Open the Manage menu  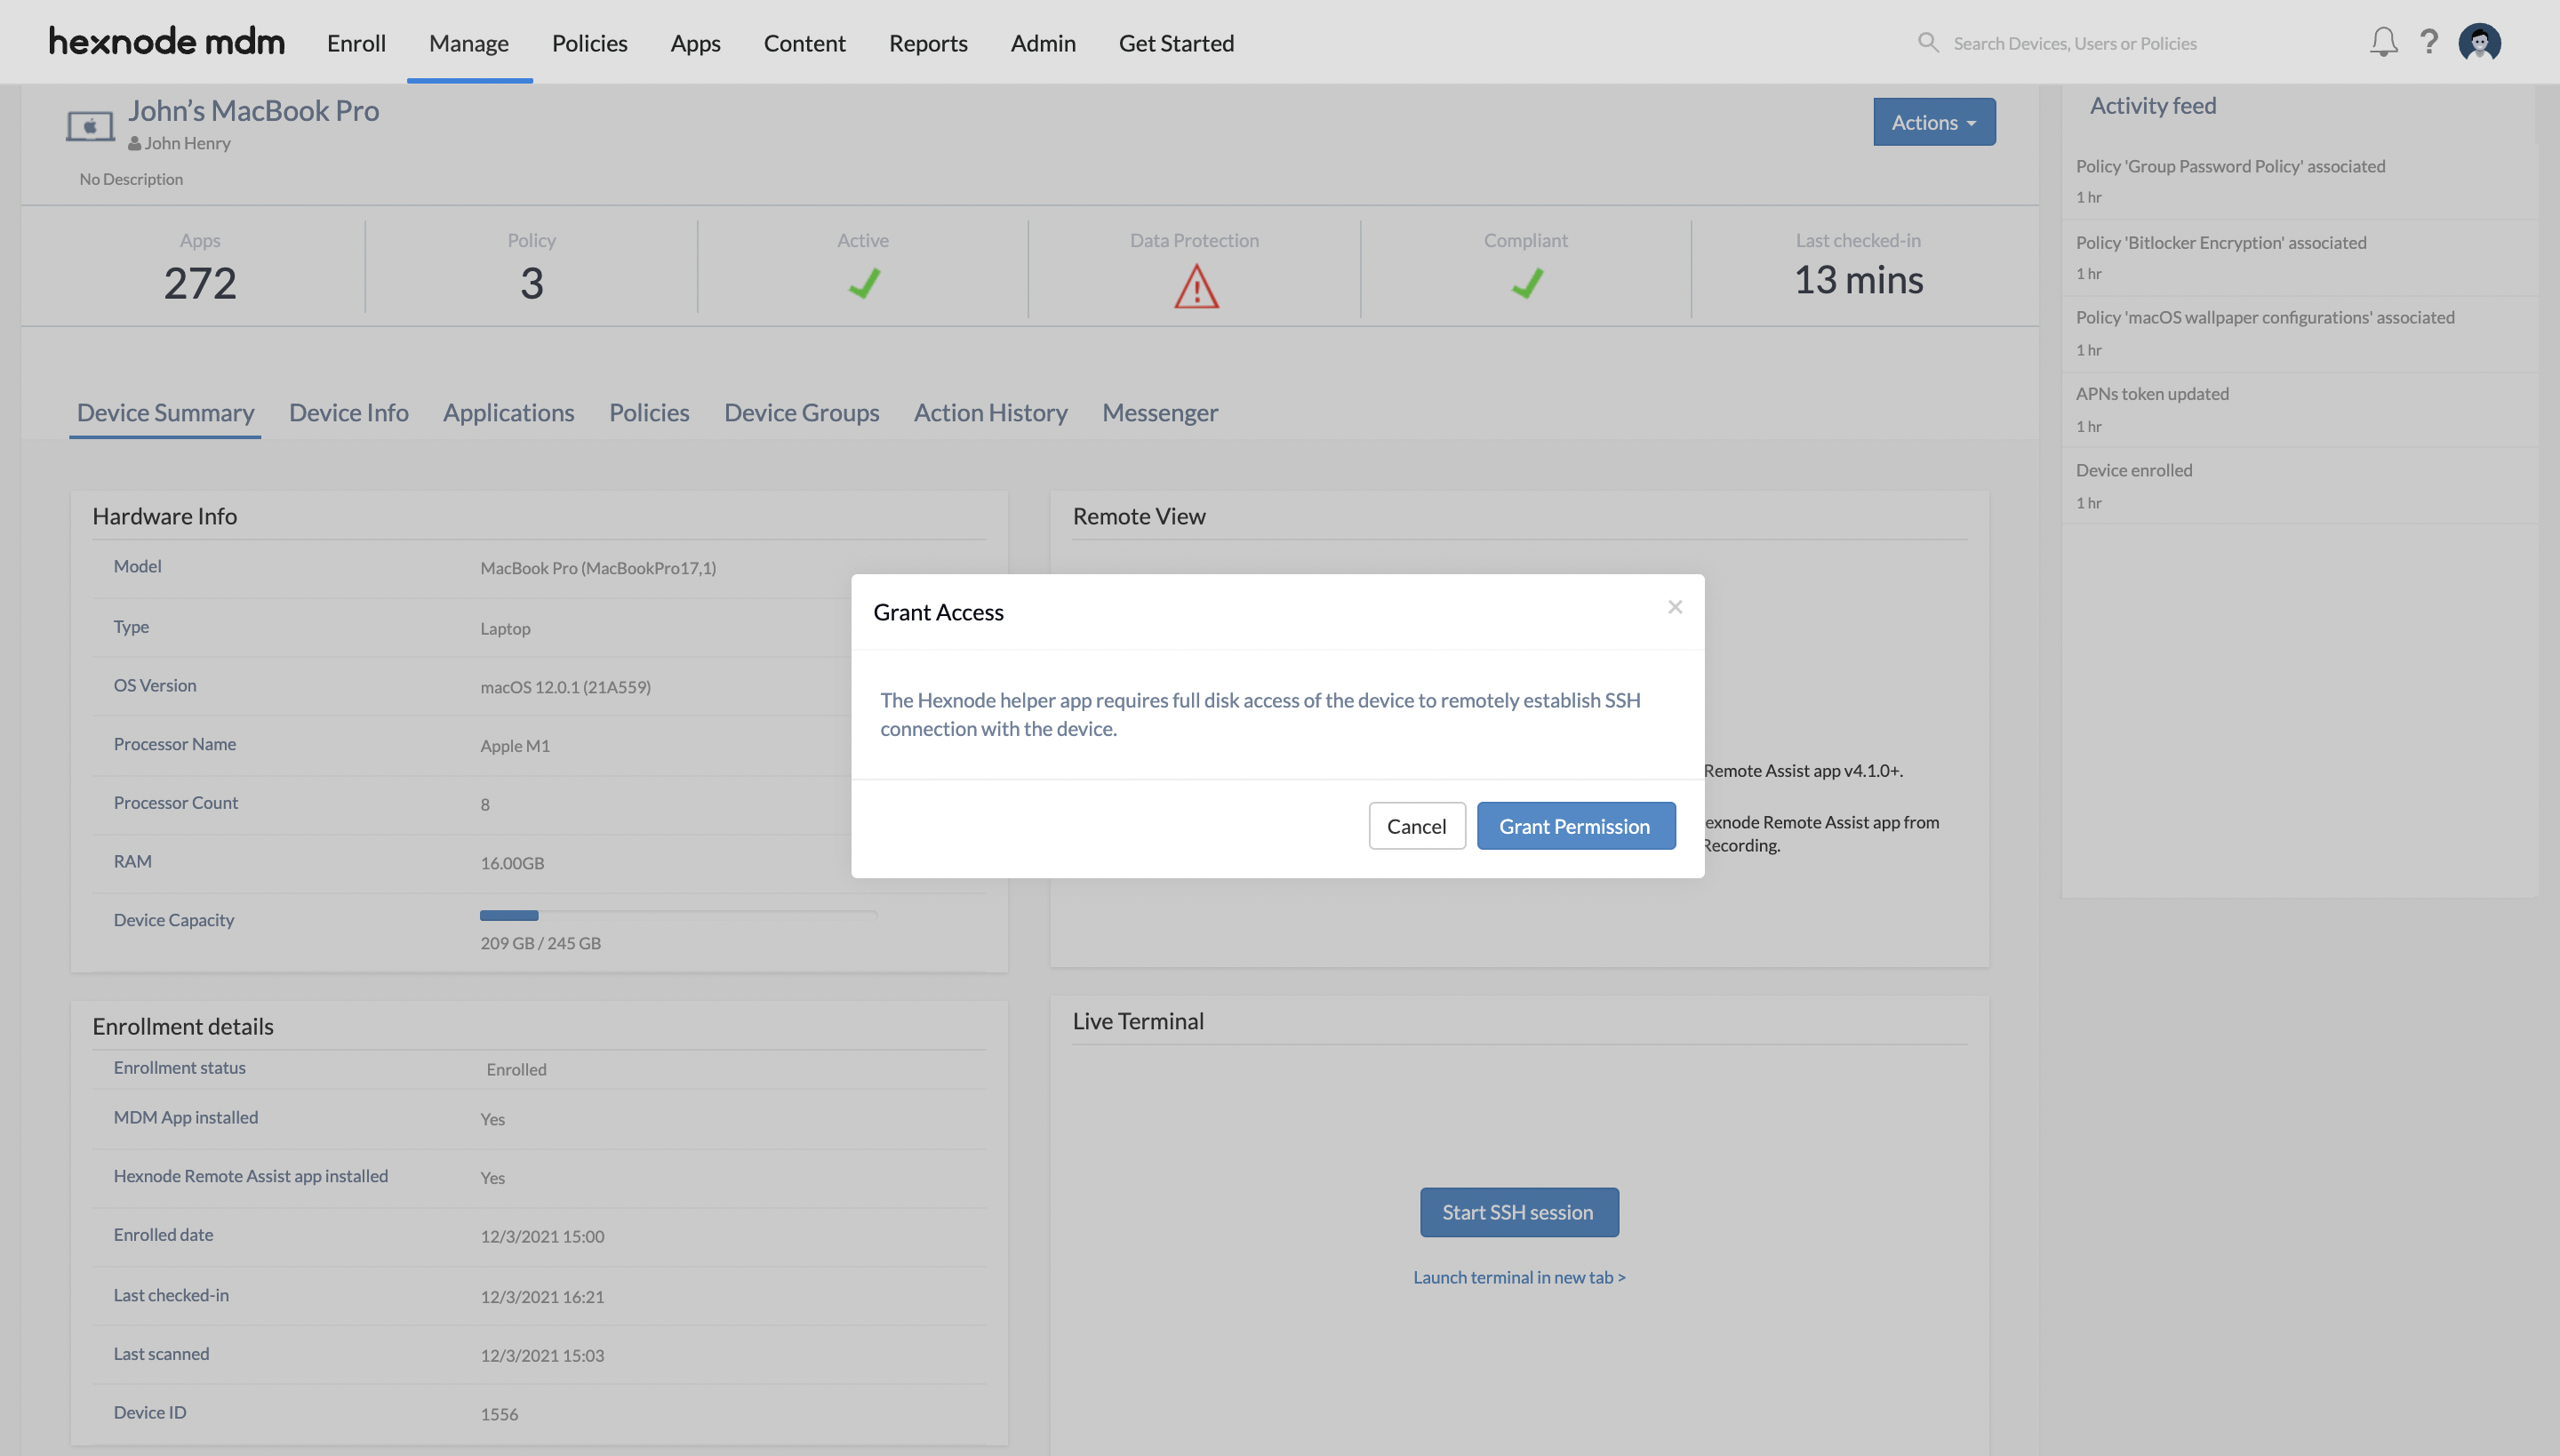click(x=469, y=43)
